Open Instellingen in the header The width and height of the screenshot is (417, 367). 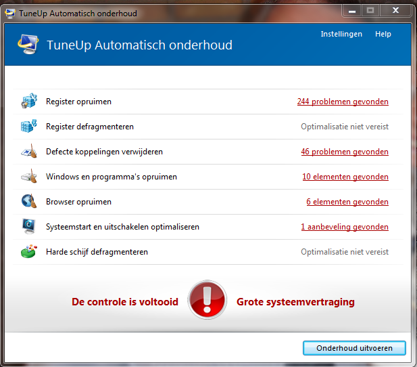[x=341, y=34]
